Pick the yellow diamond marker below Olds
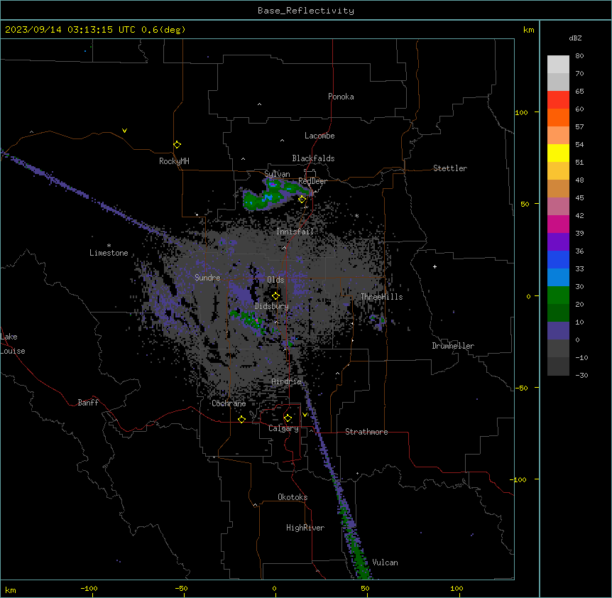This screenshot has height=598, width=612. tap(275, 296)
